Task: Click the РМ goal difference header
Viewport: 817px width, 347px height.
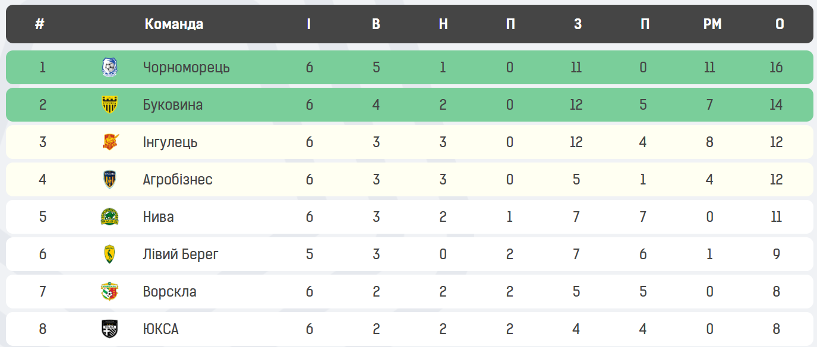Action: tap(712, 24)
